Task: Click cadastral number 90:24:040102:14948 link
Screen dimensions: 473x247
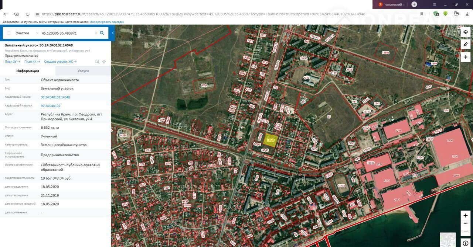Action: point(55,97)
